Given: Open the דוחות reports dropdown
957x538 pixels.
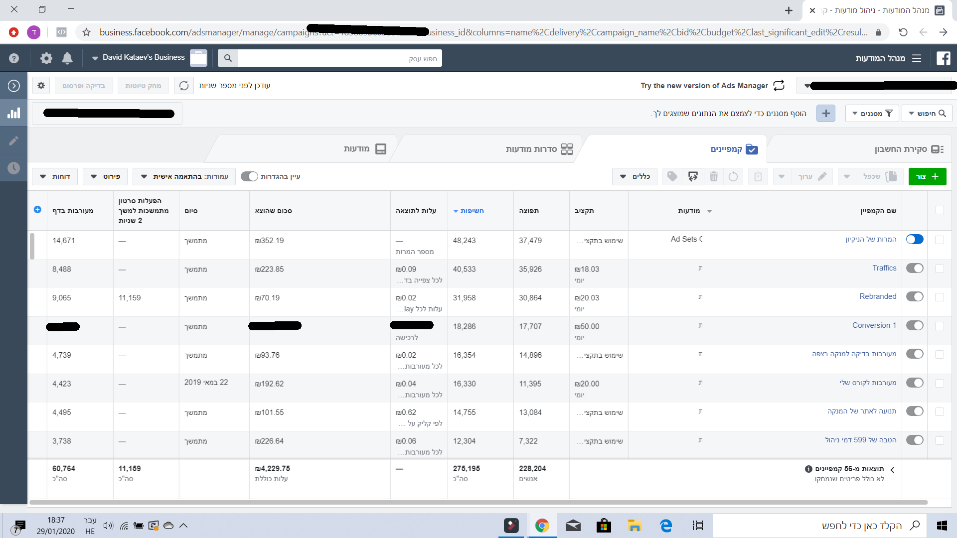Looking at the screenshot, I should click(x=55, y=176).
